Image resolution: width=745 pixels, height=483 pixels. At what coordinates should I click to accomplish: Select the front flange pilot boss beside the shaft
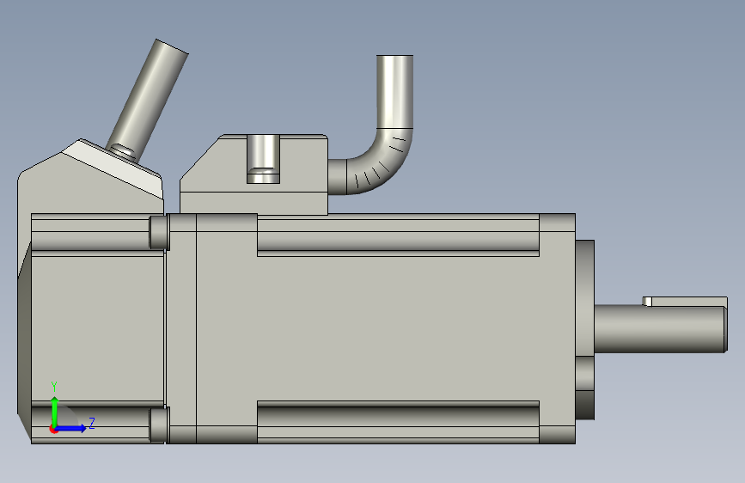tap(585, 330)
